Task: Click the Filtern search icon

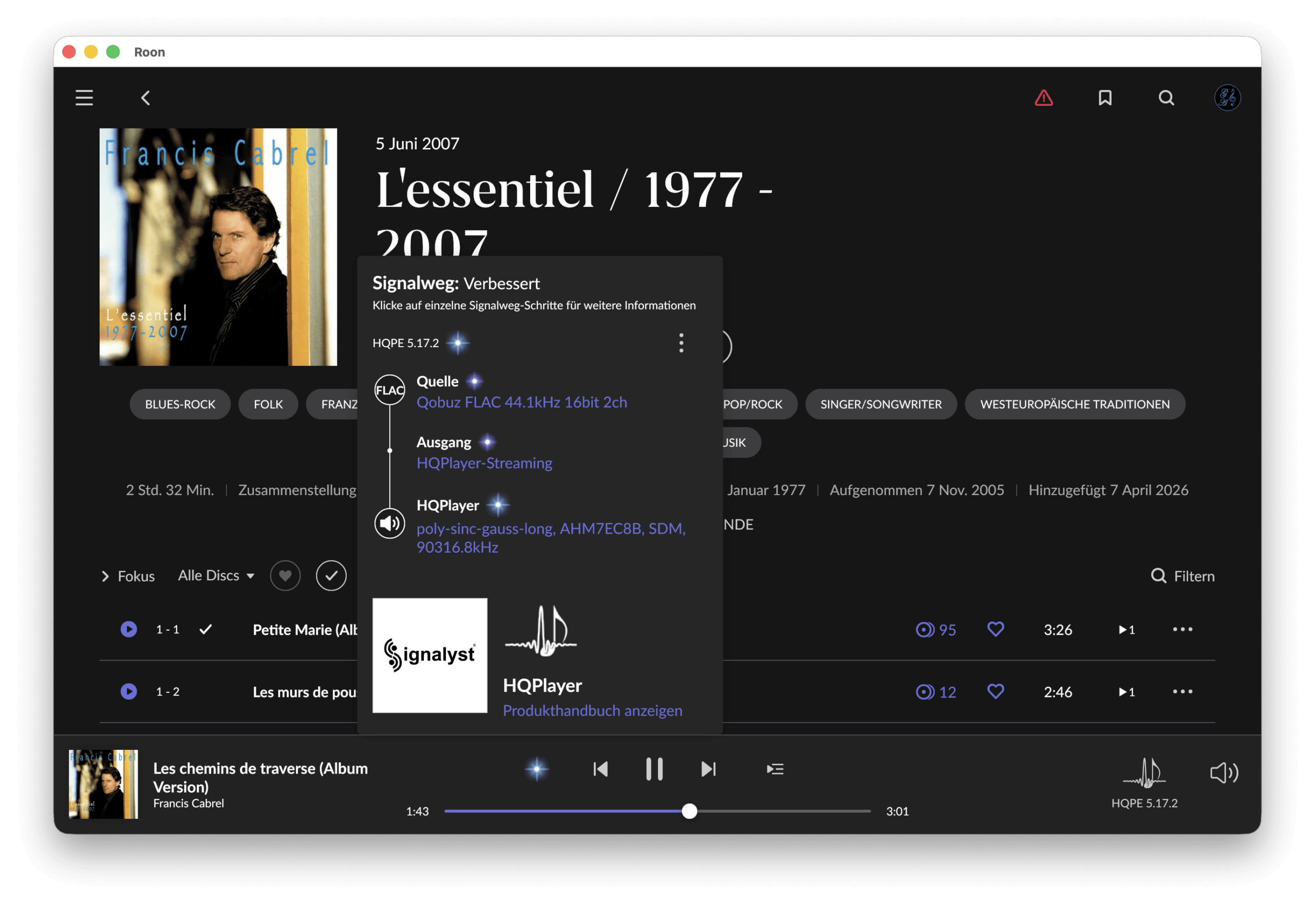Action: [1158, 576]
